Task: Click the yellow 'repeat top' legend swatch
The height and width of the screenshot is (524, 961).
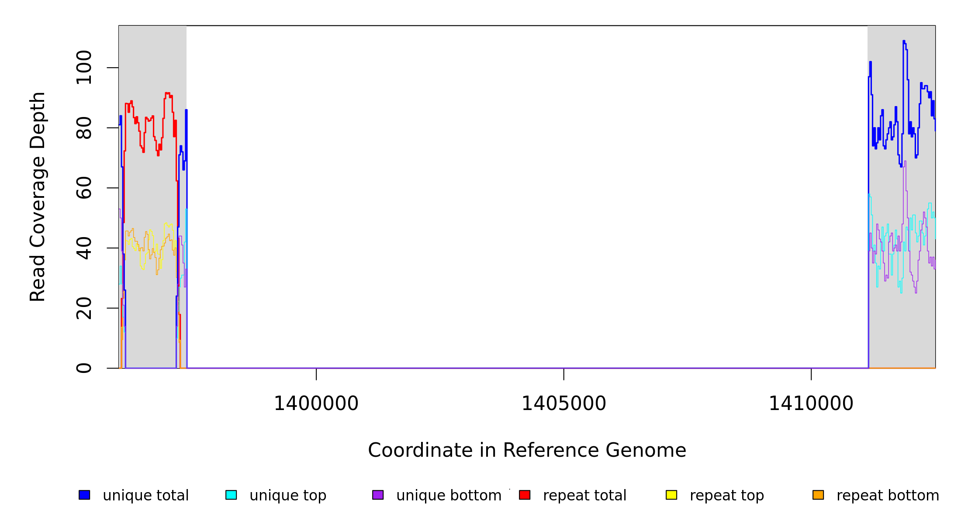Action: click(671, 495)
